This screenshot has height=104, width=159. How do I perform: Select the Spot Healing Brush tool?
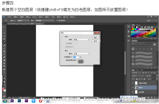click(4, 45)
